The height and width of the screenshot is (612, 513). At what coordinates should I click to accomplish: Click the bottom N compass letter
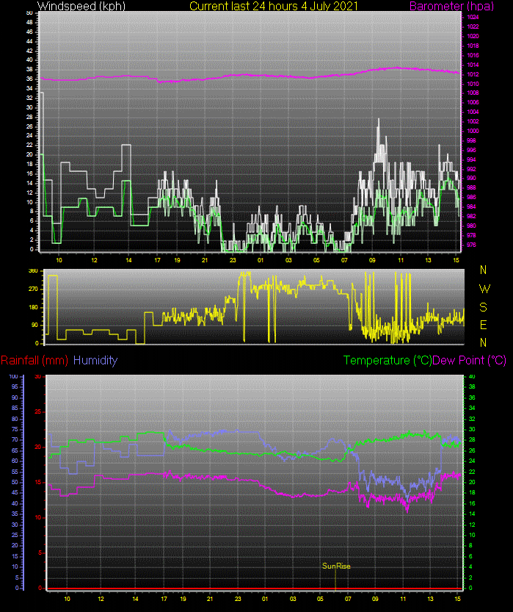coord(483,342)
